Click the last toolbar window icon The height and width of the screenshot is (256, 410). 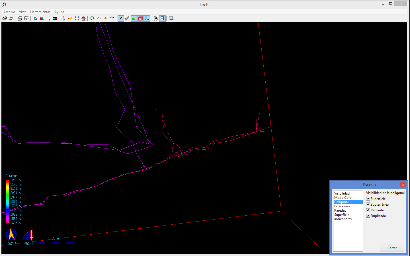171,18
